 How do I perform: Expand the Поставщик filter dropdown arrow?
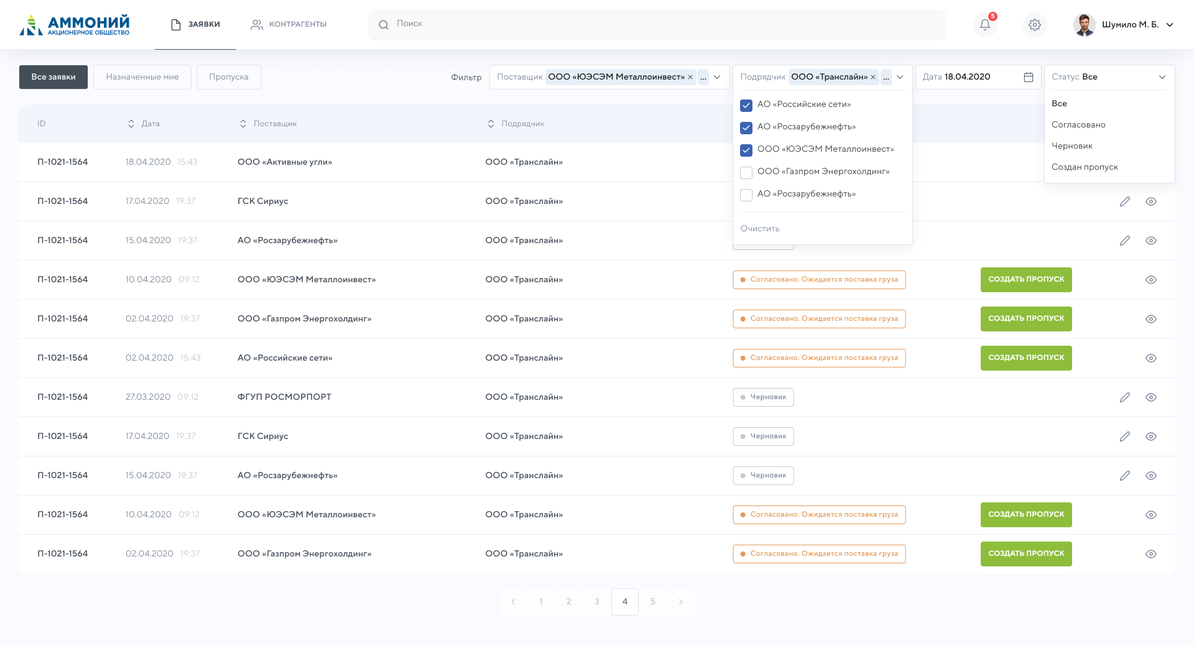click(717, 77)
